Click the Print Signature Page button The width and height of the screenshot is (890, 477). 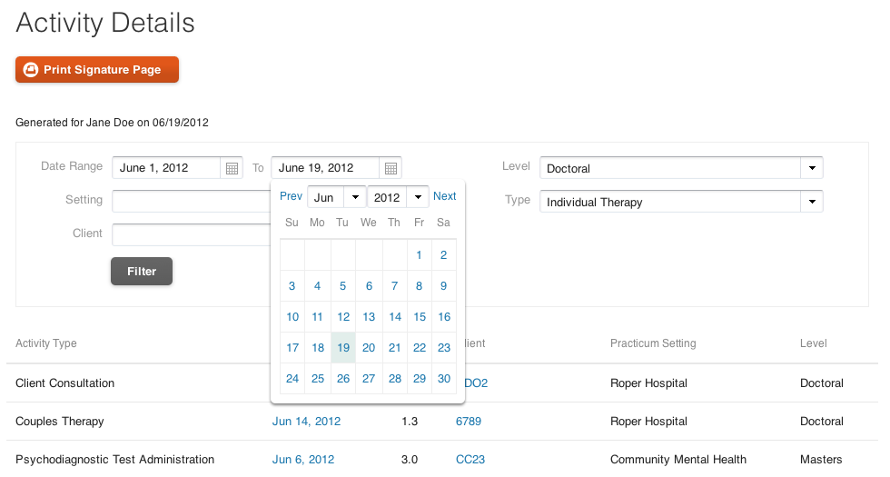97,69
